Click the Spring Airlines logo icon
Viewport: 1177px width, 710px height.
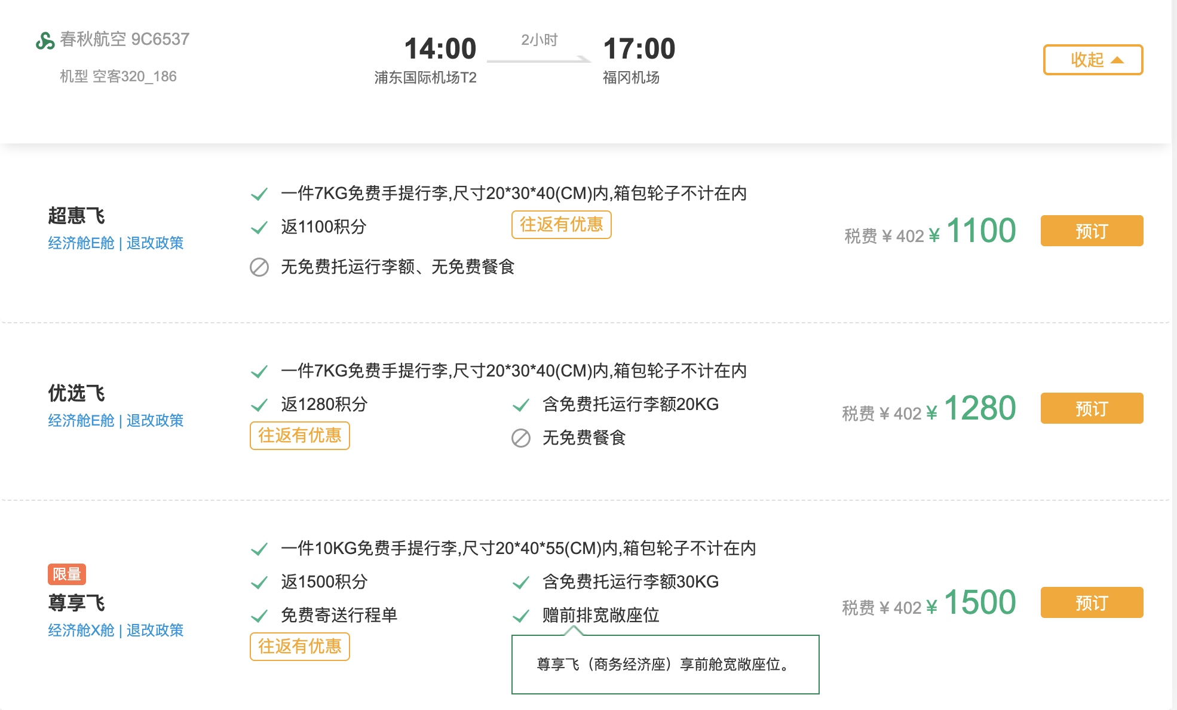(x=45, y=41)
